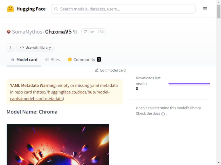Viewport: 221px width, 165px height.
Task: Click the downloads last month graph line
Action: [189, 84]
